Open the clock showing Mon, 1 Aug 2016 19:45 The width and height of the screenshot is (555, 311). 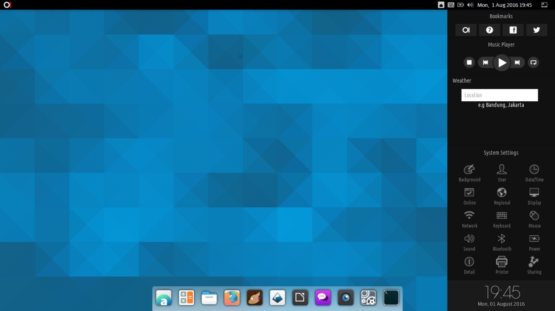tap(504, 5)
